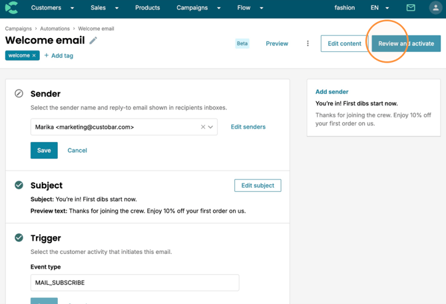Click the Beta badge
Viewport: 446px width, 304px height.
(242, 43)
